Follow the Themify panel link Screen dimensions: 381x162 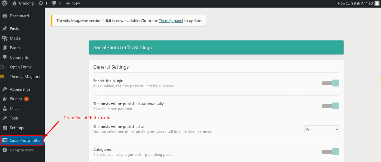click(x=171, y=21)
